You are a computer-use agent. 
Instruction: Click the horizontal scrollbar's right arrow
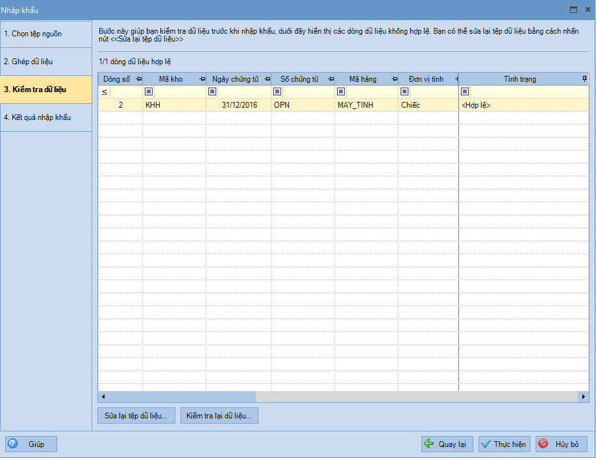coord(584,396)
